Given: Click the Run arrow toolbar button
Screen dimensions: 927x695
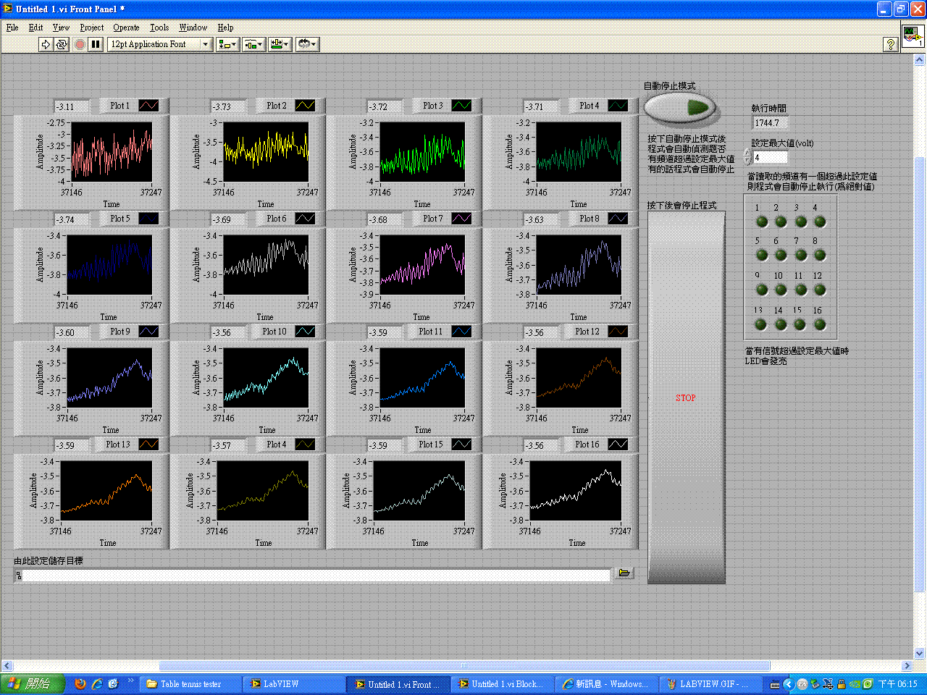Looking at the screenshot, I should point(46,44).
